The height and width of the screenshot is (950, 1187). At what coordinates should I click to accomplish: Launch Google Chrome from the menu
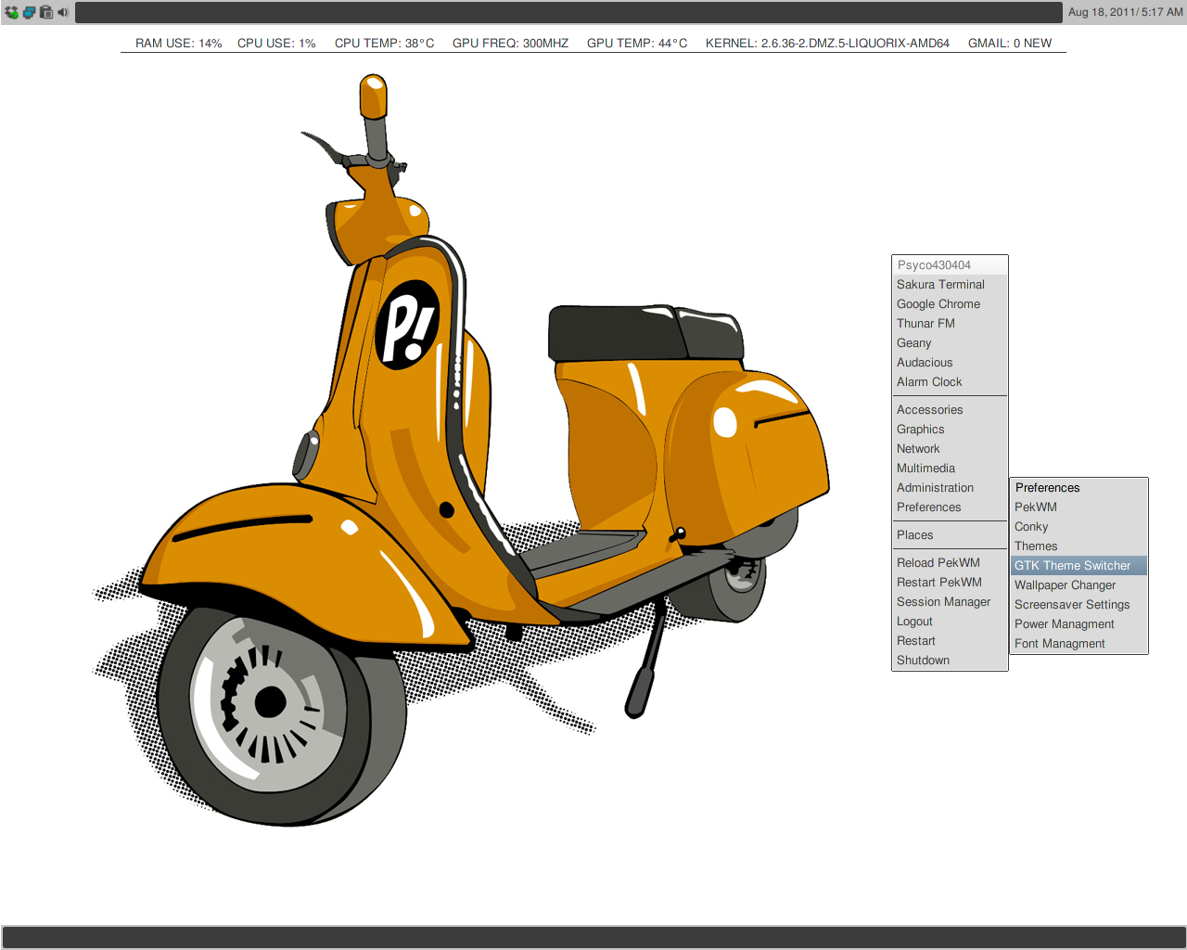pos(950,304)
